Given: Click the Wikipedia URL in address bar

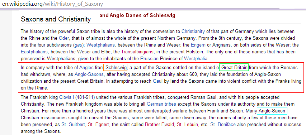Looking at the screenshot, I should click(53, 4).
